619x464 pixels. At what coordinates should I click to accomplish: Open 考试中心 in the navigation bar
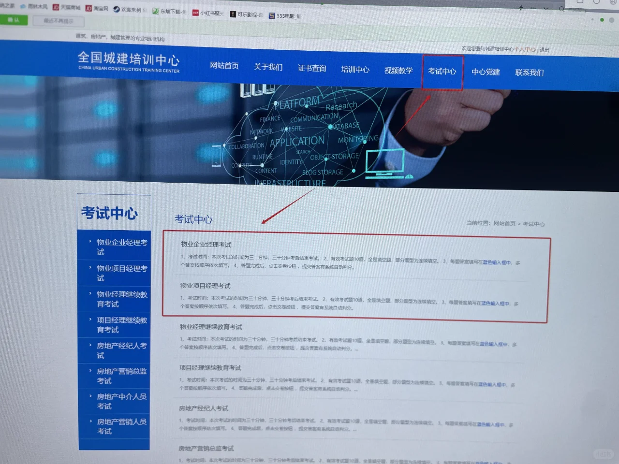(x=442, y=71)
